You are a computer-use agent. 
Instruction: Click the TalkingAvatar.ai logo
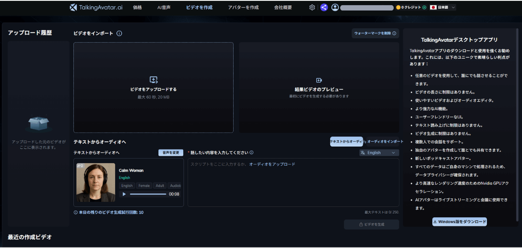pos(96,7)
